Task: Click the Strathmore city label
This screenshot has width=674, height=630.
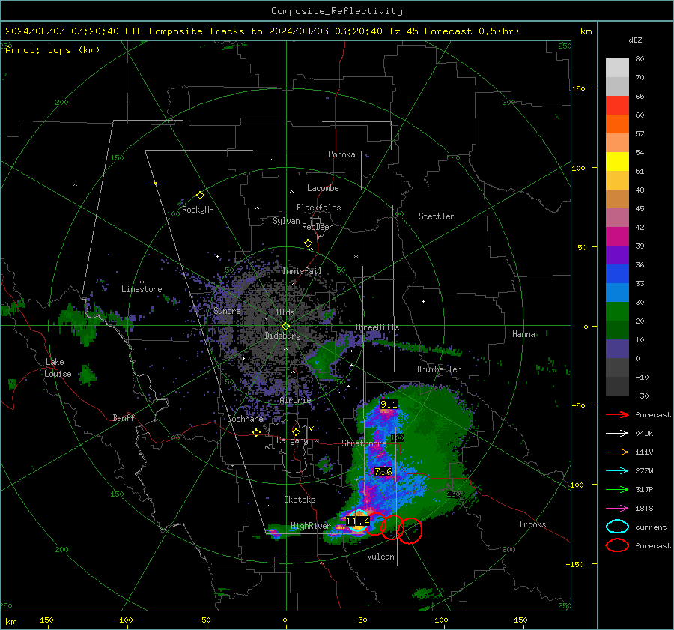Action: [x=364, y=443]
